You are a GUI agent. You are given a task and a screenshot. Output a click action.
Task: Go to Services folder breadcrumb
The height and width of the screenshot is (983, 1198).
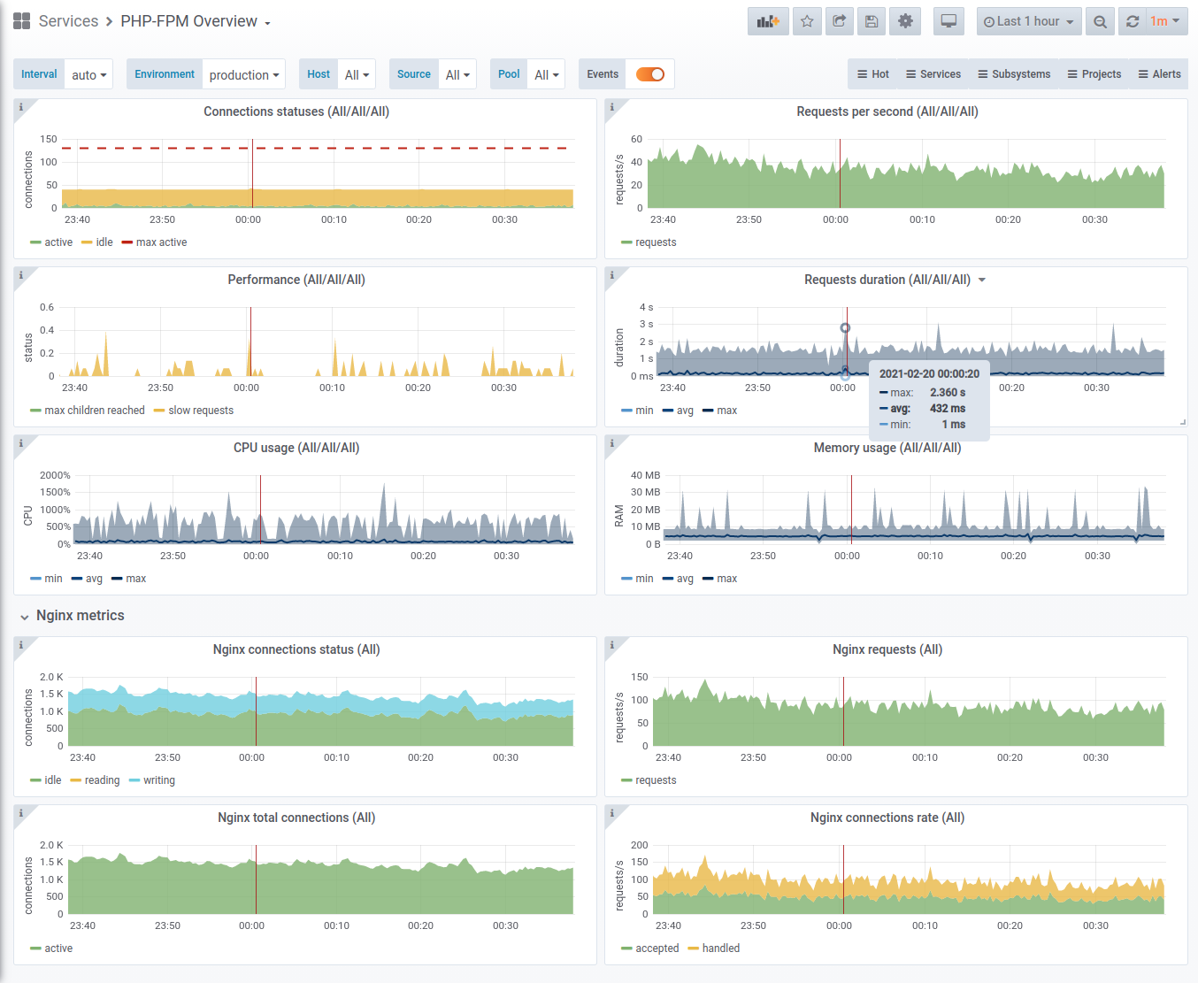coord(68,21)
